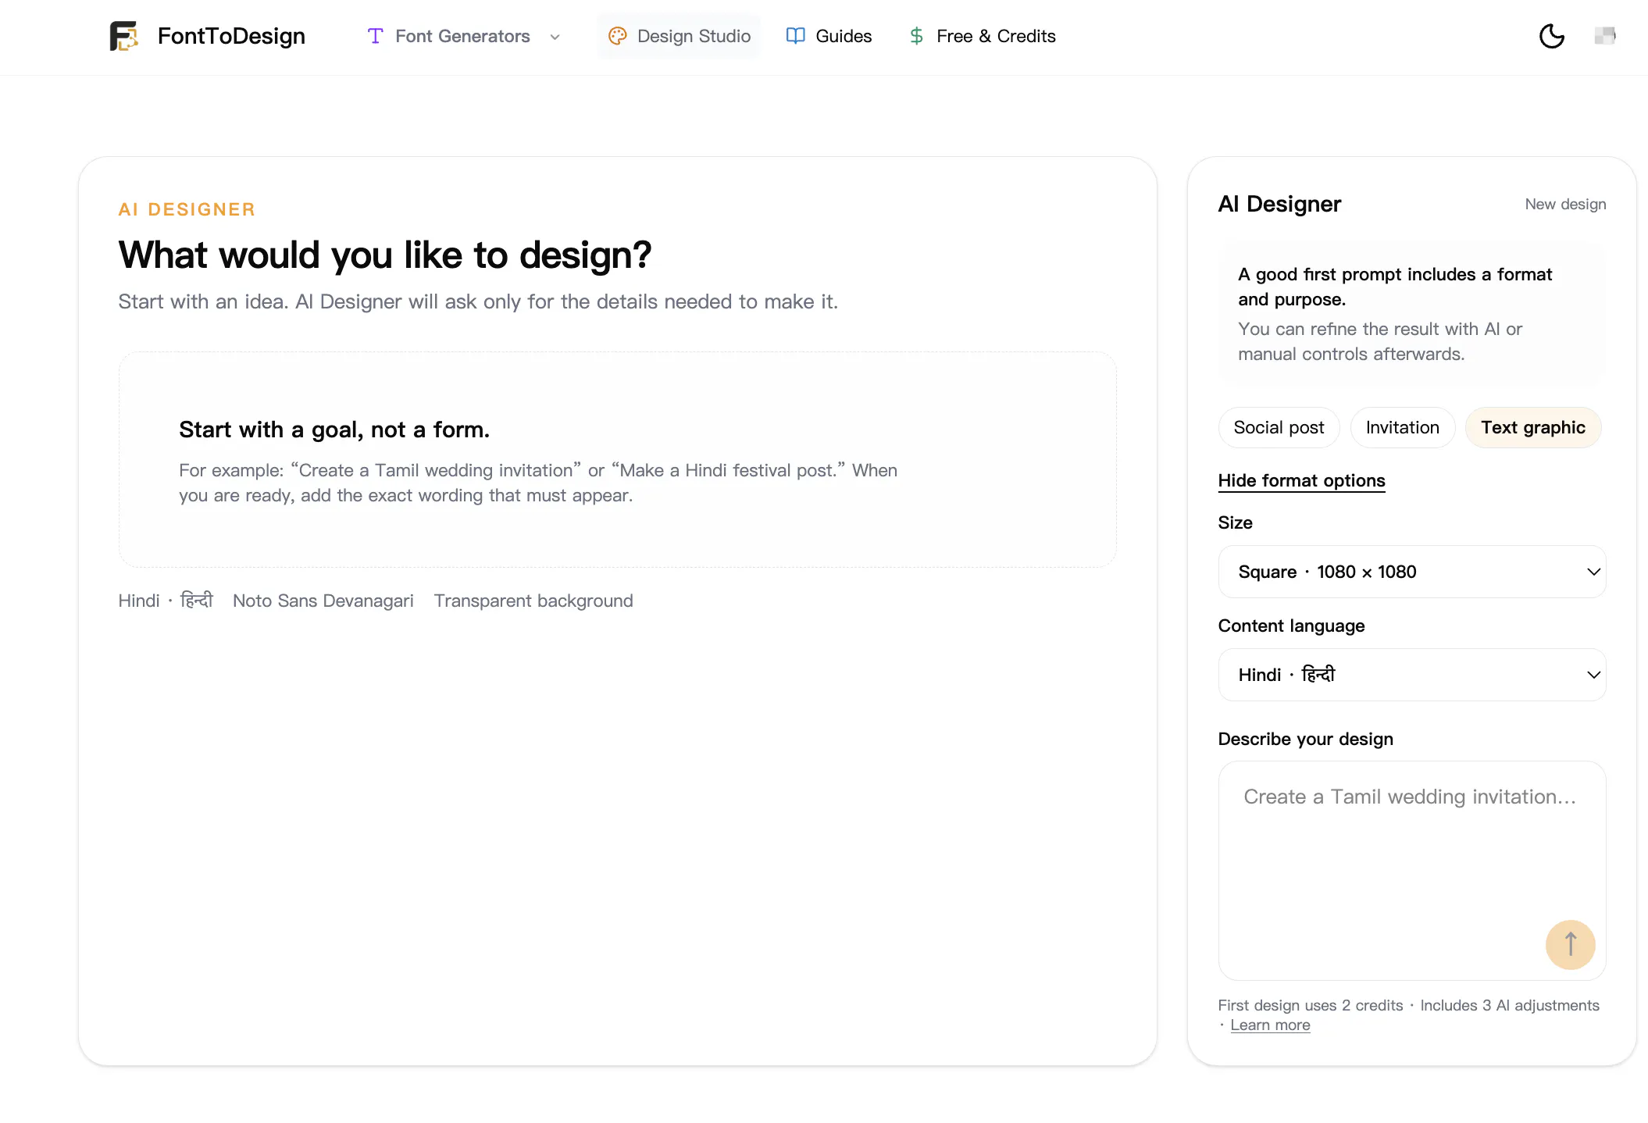Viewport: 1648px width, 1123px height.
Task: Click the Transparent background label
Action: (533, 601)
